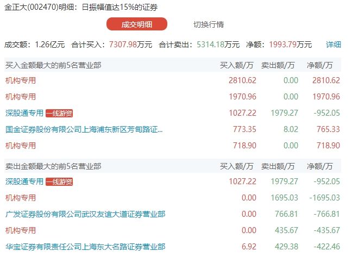Click 深股通专用 in the top buyers list
Viewport: 352px width, 257px height.
[24, 113]
